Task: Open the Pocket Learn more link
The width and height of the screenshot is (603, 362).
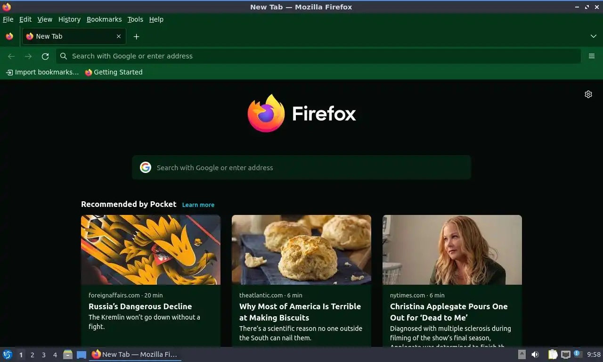Action: pyautogui.click(x=198, y=205)
